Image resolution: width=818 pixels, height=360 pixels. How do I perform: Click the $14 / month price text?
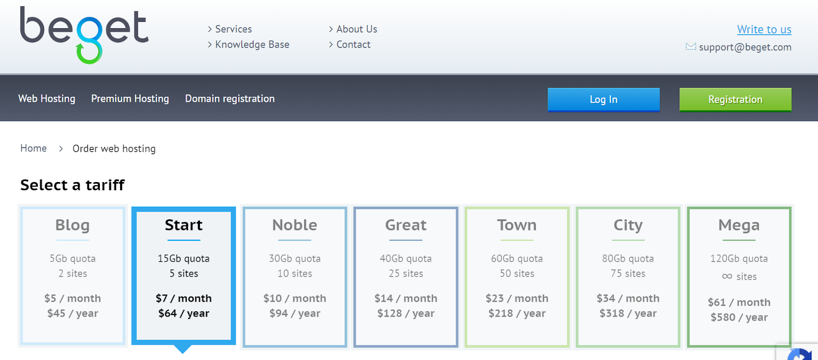coord(406,298)
